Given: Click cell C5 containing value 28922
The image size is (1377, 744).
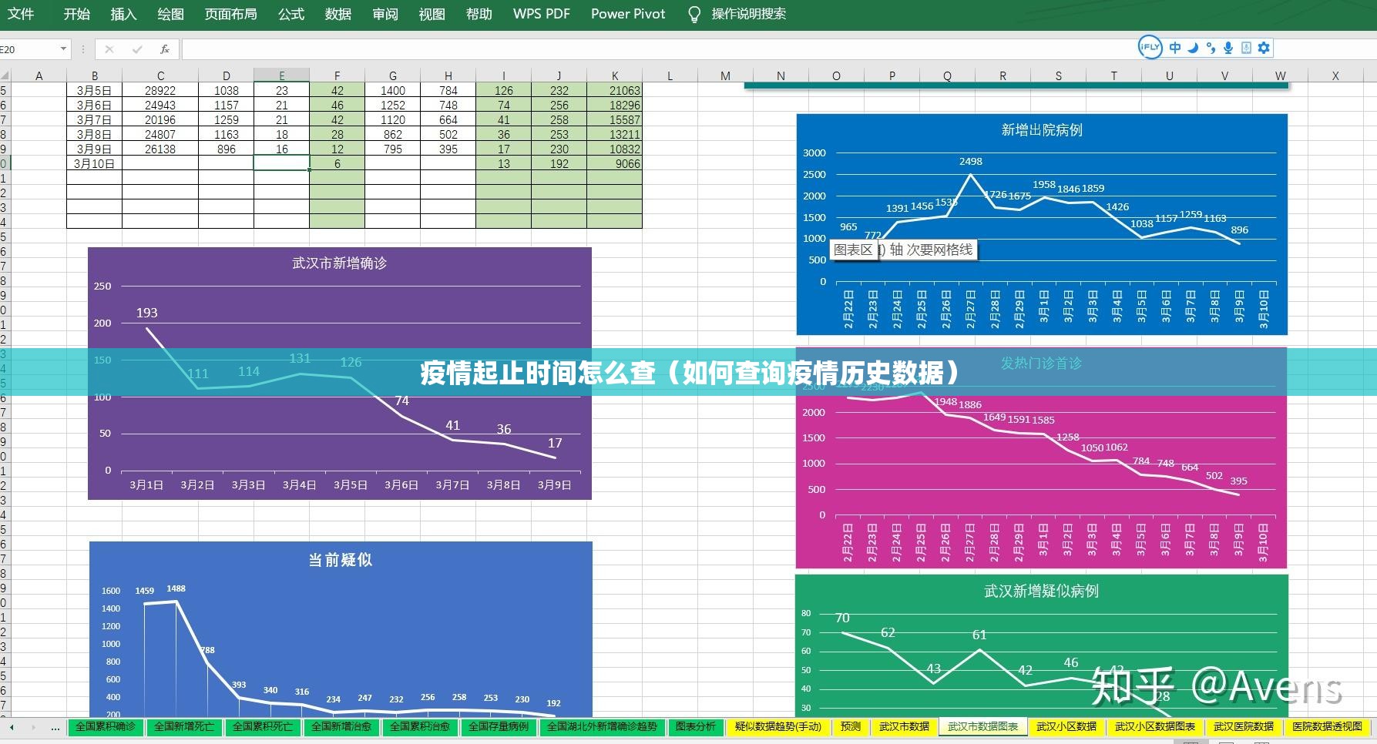Looking at the screenshot, I should coord(160,90).
